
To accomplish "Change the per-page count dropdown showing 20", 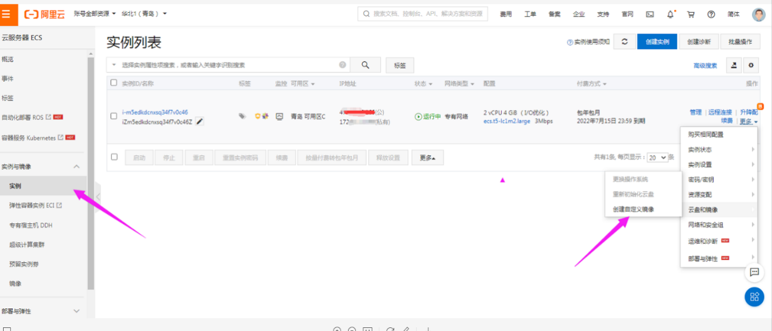I will [x=657, y=157].
